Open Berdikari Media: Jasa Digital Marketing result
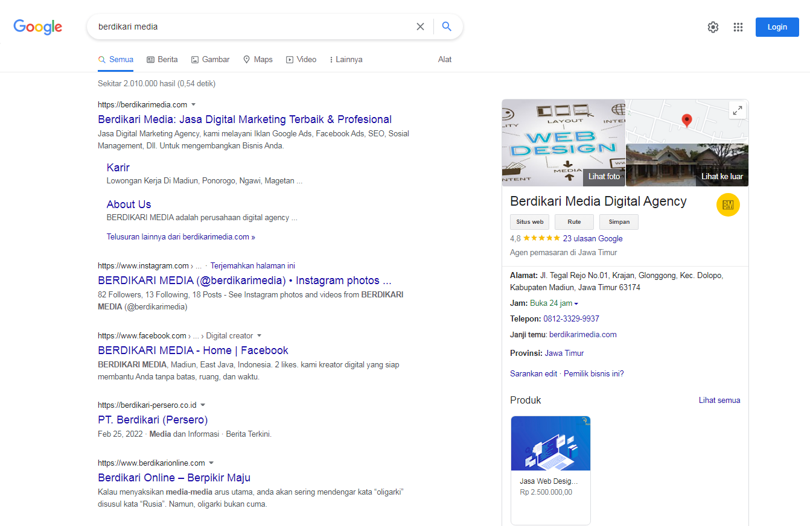This screenshot has height=526, width=810. tap(244, 119)
